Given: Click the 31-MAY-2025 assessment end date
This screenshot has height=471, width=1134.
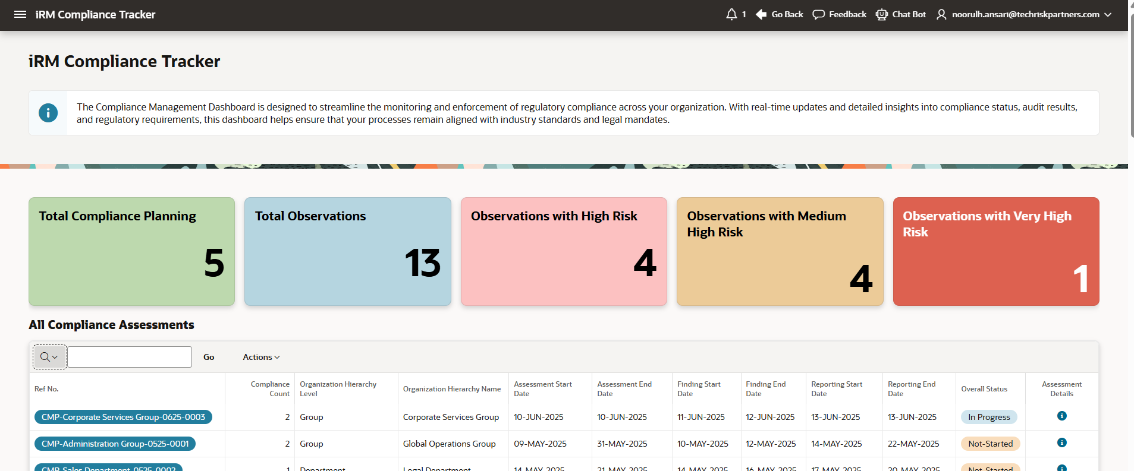Looking at the screenshot, I should click(623, 444).
